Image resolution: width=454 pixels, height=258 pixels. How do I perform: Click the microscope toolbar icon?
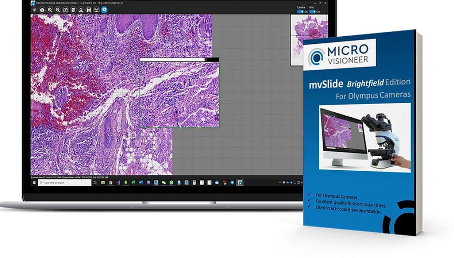(x=81, y=10)
